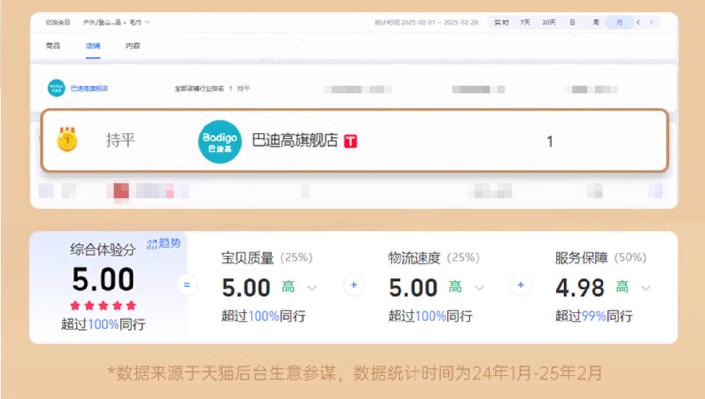The height and width of the screenshot is (399, 705).
Task: Click the 综合体验分 heading
Action: pyautogui.click(x=102, y=249)
